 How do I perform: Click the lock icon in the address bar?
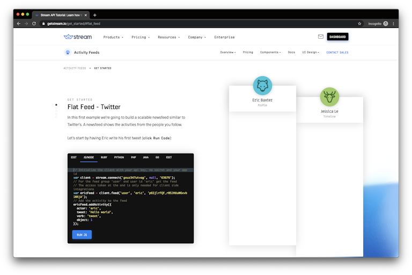pos(43,24)
